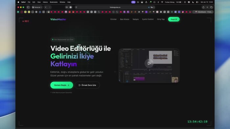Toggle the Safari sidebar button
Screen dimensions: 230x129
point(28,7)
